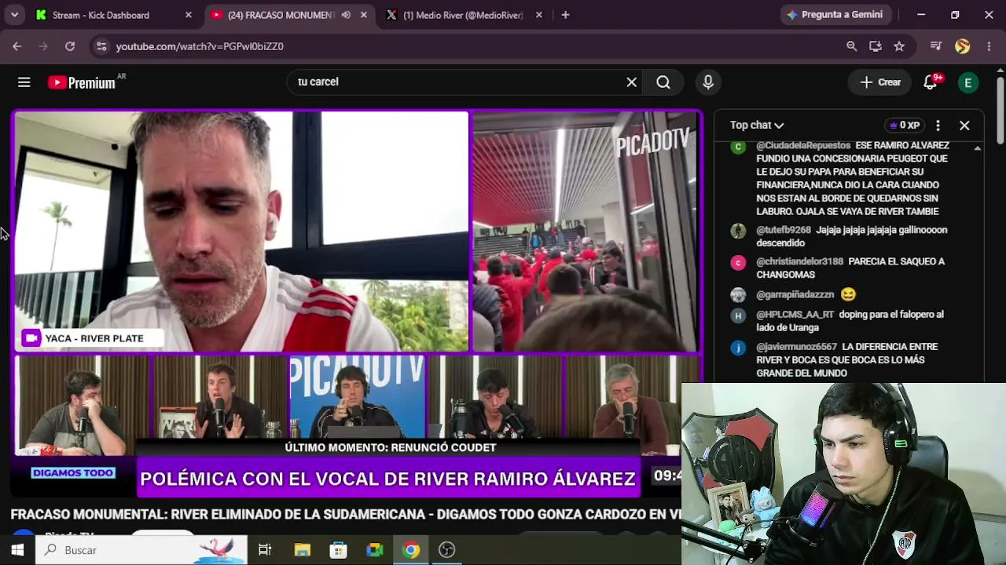The image size is (1006, 565).
Task: Expand the Top chat dropdown
Action: point(756,126)
